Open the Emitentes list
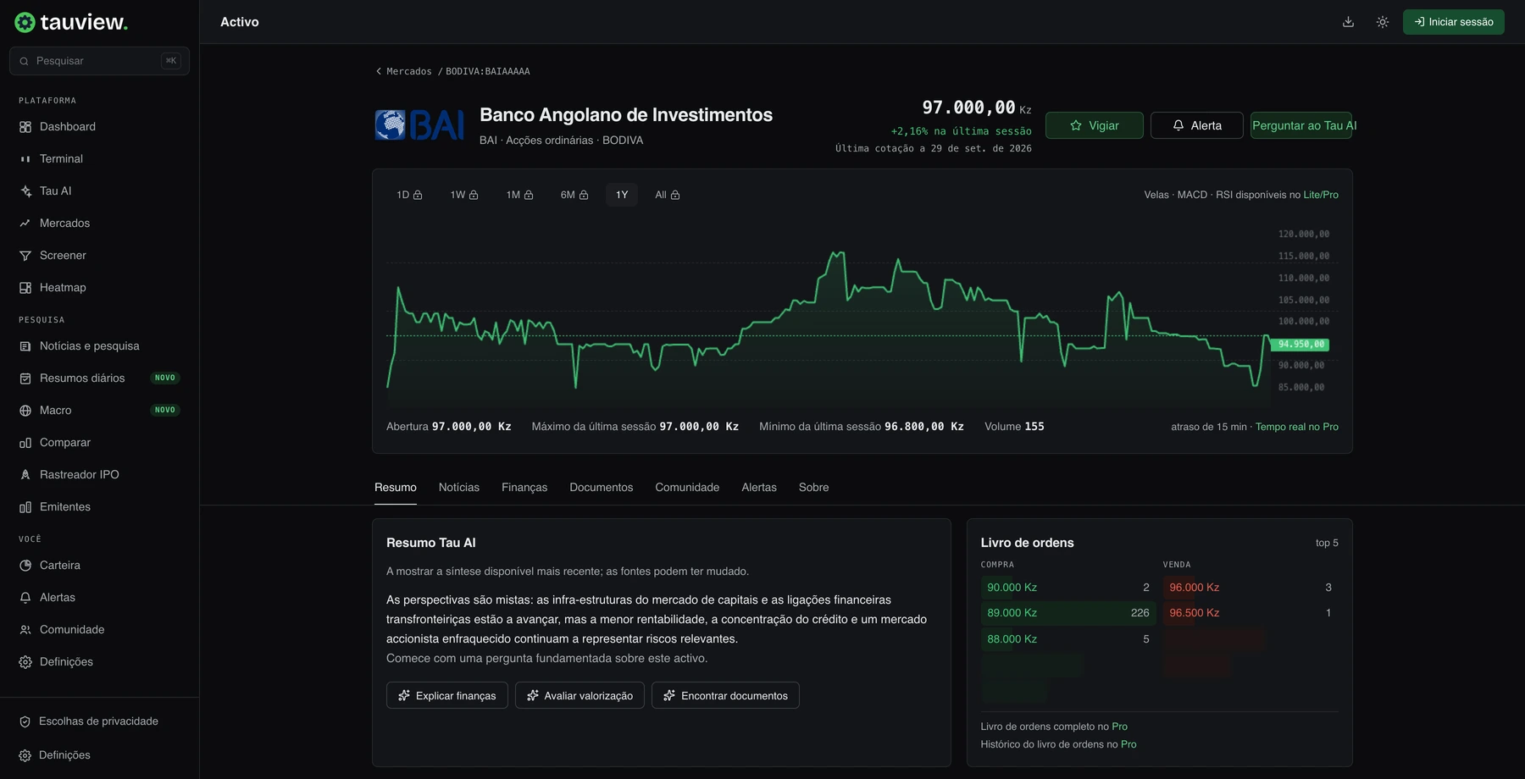Screen dimensions: 1525x779 [x=99, y=507]
